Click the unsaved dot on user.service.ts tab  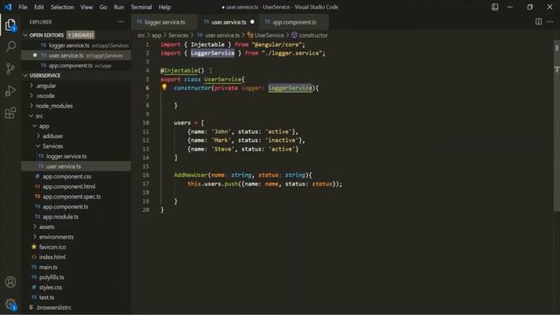tap(252, 22)
